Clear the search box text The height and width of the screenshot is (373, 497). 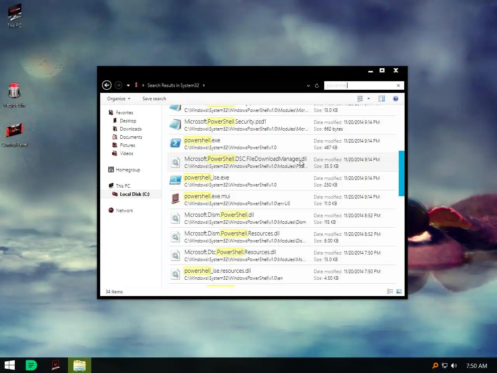398,85
